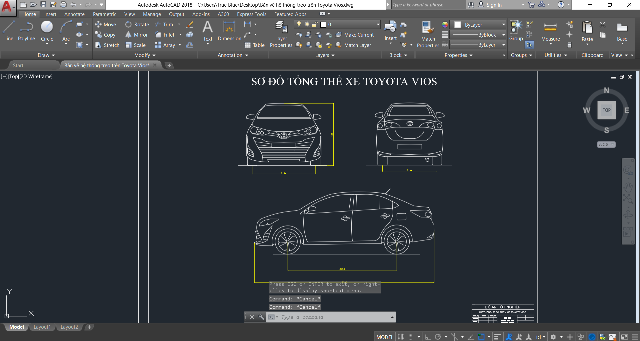Switch to the Parametric ribbon tab

coord(105,14)
